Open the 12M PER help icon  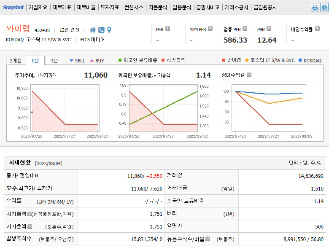tap(210, 29)
